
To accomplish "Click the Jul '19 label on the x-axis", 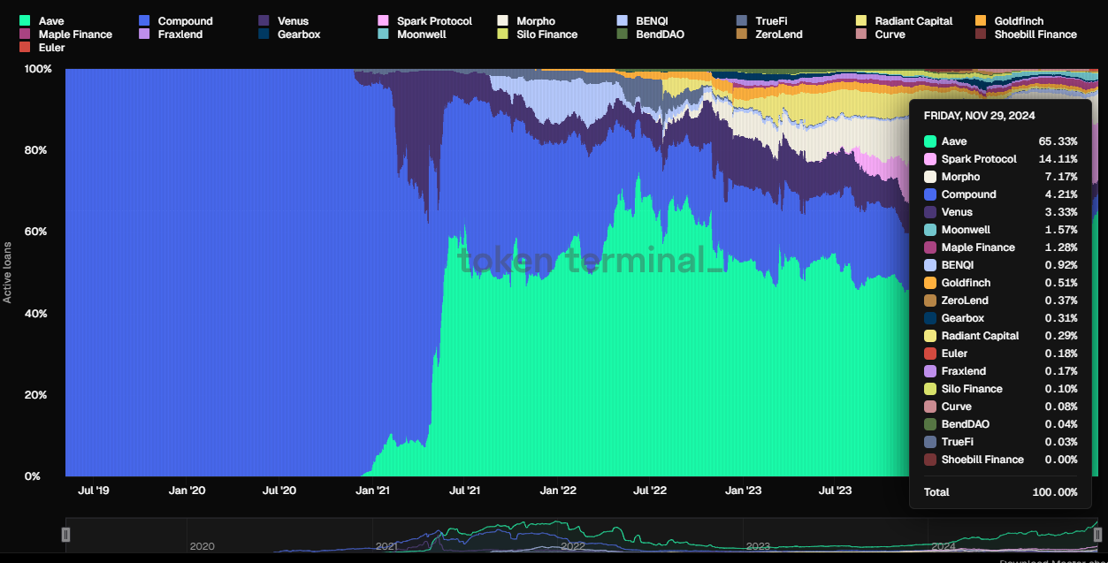I will [x=94, y=491].
